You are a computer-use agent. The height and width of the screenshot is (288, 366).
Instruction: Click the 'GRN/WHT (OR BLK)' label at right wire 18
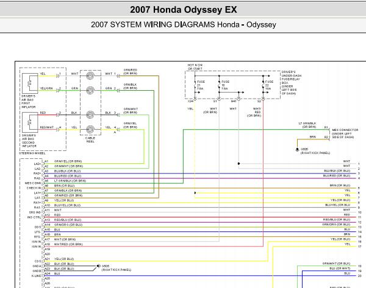[x=336, y=264]
